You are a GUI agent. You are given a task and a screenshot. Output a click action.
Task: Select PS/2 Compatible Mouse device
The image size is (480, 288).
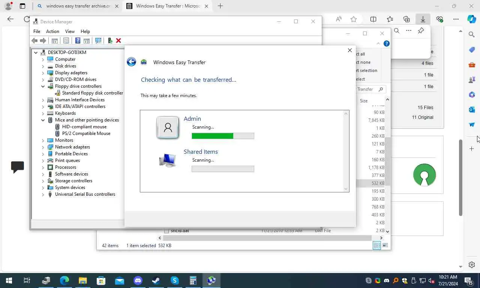tap(86, 133)
